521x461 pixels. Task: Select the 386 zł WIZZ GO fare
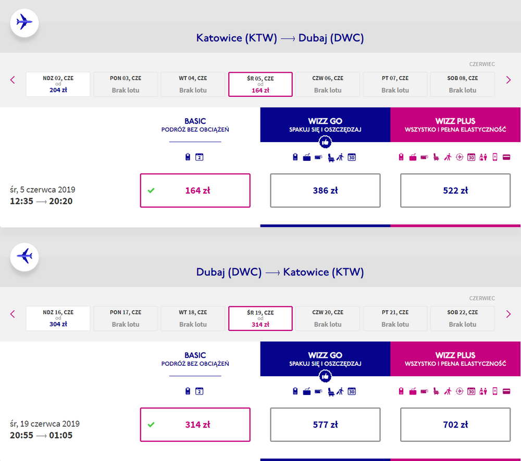click(x=325, y=190)
